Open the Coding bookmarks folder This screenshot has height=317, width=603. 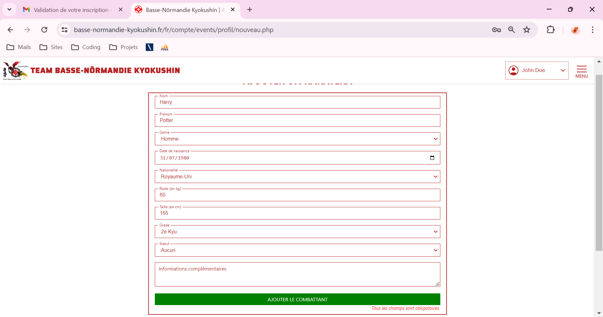[x=86, y=47]
